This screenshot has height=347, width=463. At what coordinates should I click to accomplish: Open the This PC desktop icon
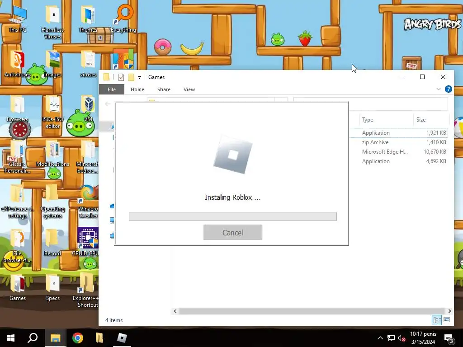[18, 19]
